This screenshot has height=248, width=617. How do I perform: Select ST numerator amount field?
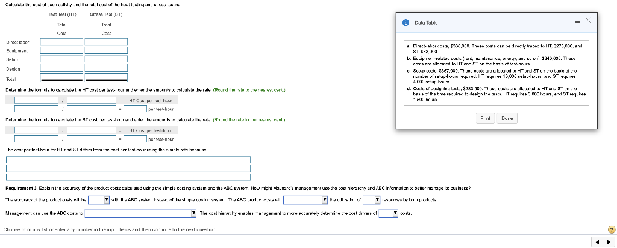pyautogui.click(x=37, y=139)
